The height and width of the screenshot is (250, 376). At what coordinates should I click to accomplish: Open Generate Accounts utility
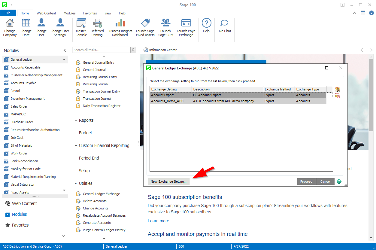tap(97, 223)
